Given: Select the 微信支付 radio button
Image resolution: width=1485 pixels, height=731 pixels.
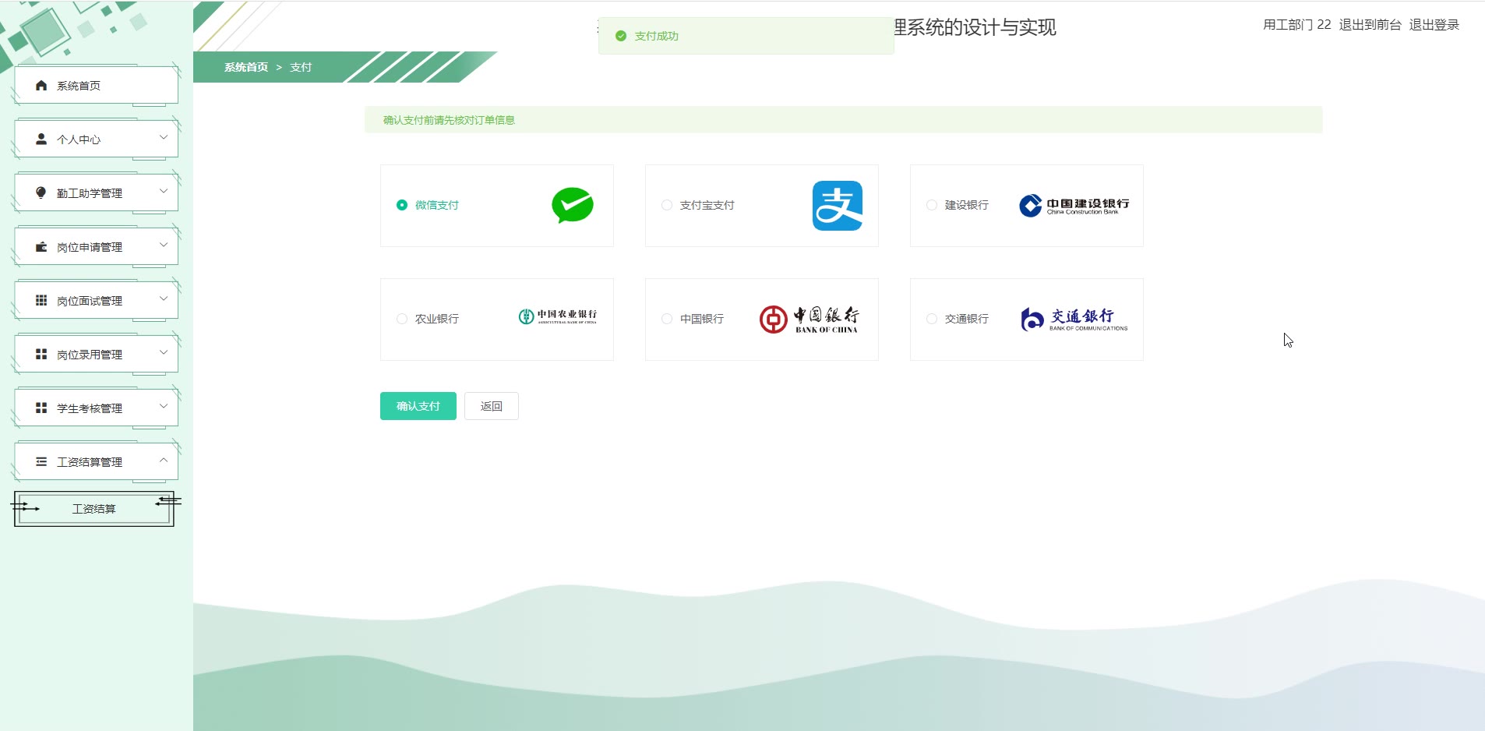Looking at the screenshot, I should (402, 205).
